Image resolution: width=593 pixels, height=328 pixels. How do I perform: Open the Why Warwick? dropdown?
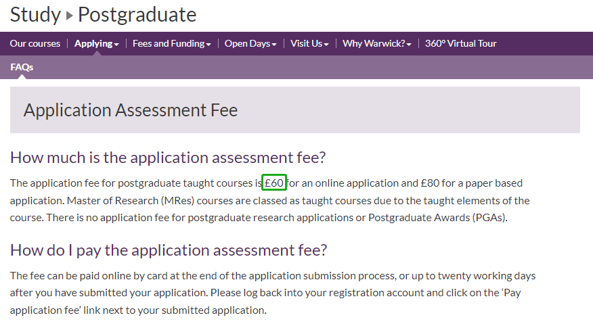point(376,44)
